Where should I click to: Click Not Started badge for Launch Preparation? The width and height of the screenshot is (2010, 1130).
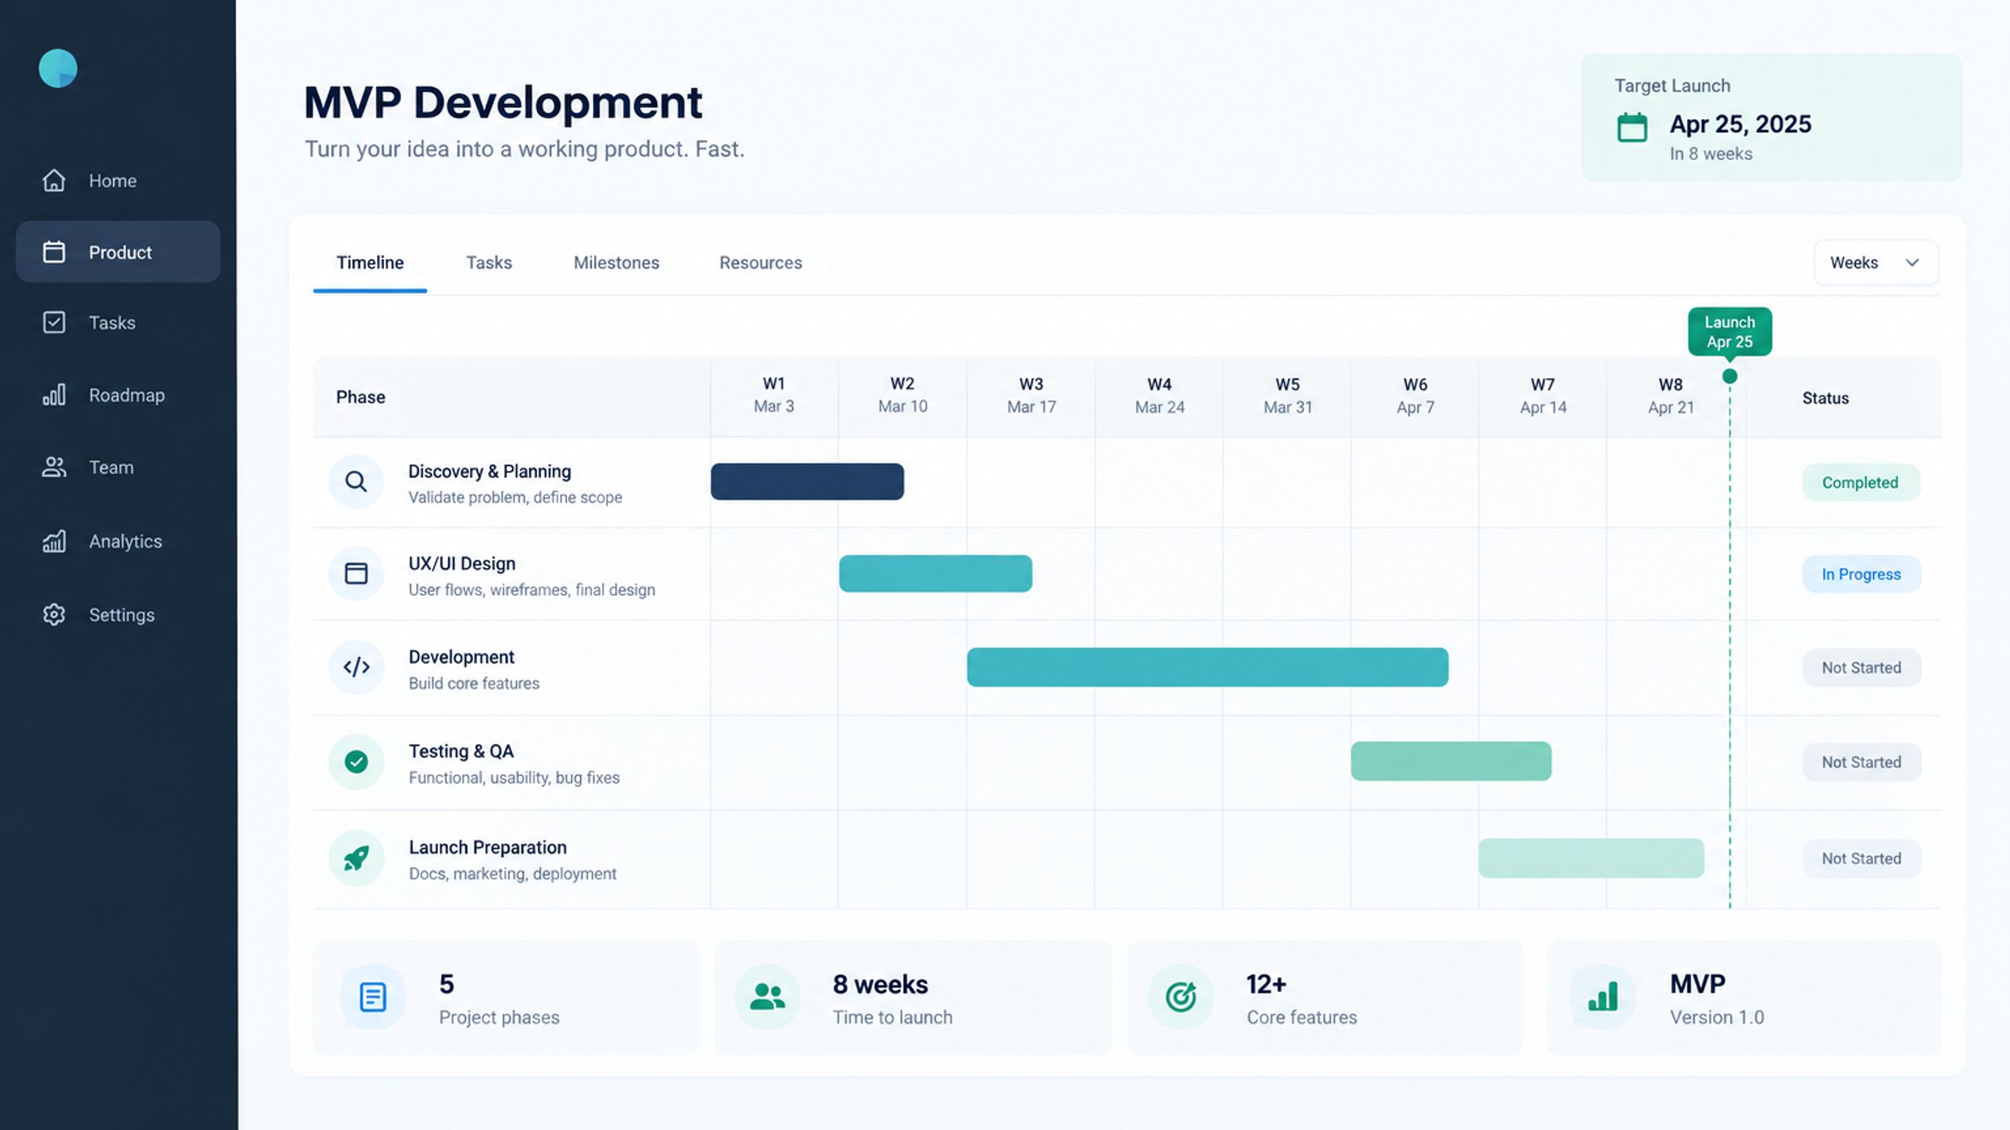(1861, 858)
